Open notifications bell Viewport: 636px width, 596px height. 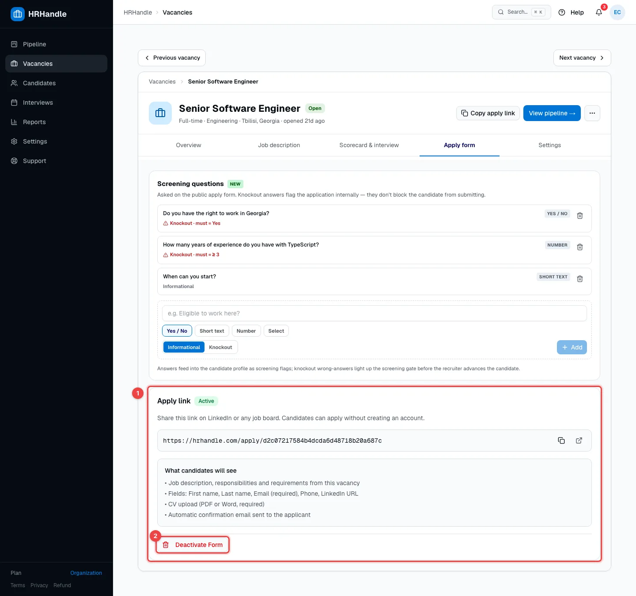click(x=599, y=12)
